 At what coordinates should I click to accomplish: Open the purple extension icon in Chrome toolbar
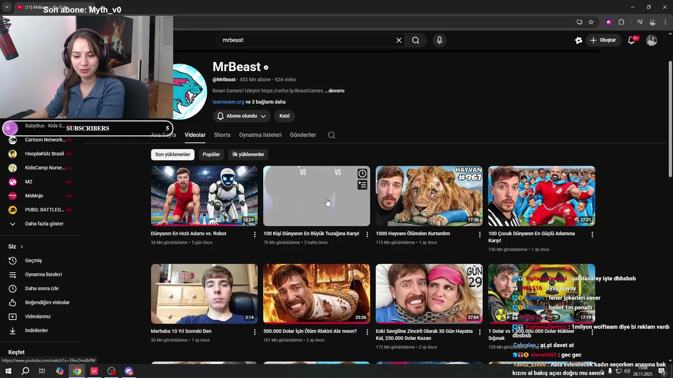[x=609, y=22]
